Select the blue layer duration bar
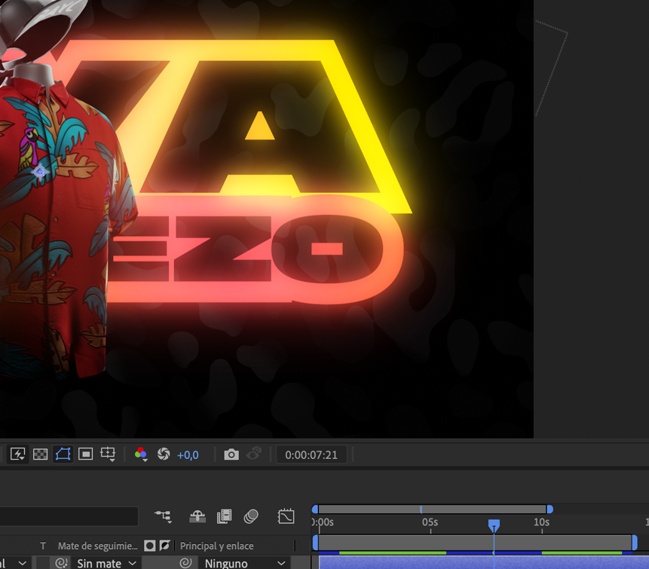 [x=483, y=563]
